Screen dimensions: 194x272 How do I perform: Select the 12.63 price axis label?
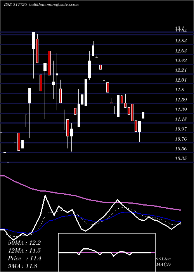click(181, 51)
